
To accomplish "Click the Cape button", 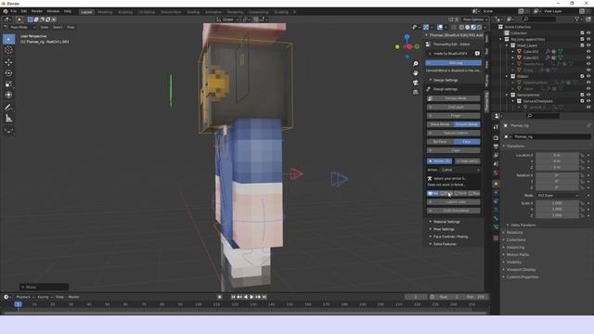I will (x=454, y=150).
